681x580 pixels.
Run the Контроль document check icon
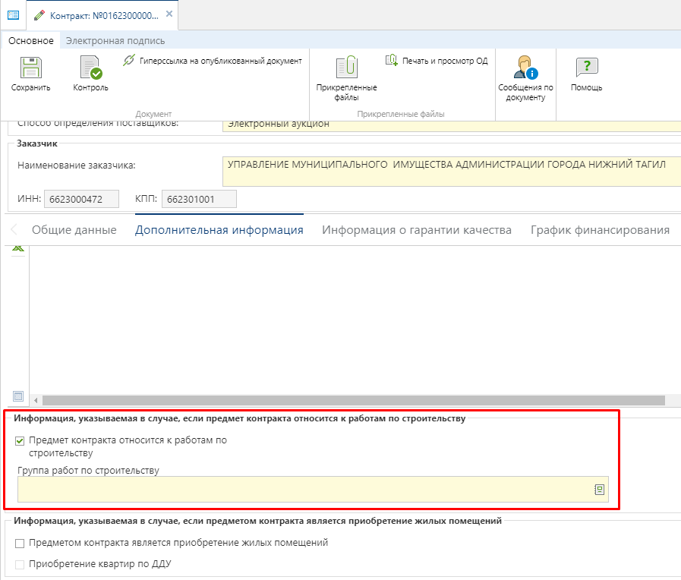[90, 68]
